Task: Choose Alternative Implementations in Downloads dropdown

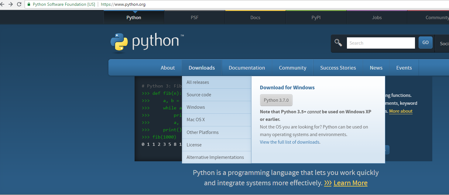Action: [x=217, y=157]
